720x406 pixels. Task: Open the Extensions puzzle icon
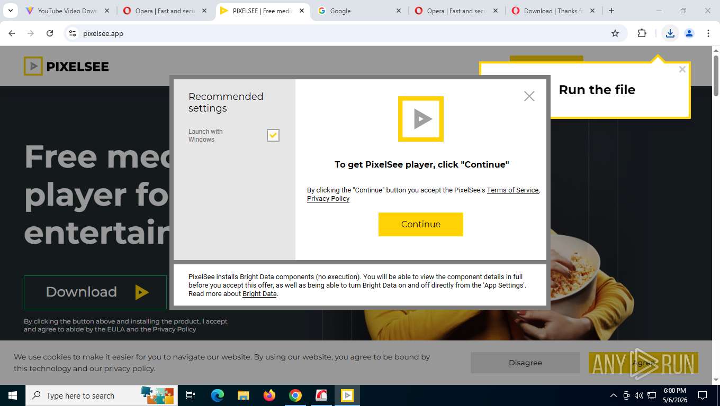click(x=642, y=33)
